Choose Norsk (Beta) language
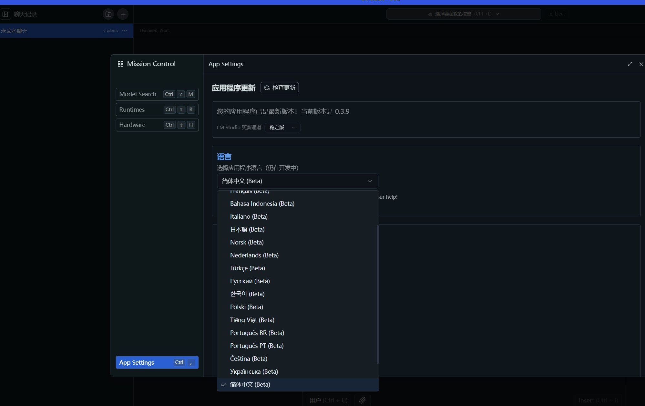The height and width of the screenshot is (406, 645). coord(297,242)
